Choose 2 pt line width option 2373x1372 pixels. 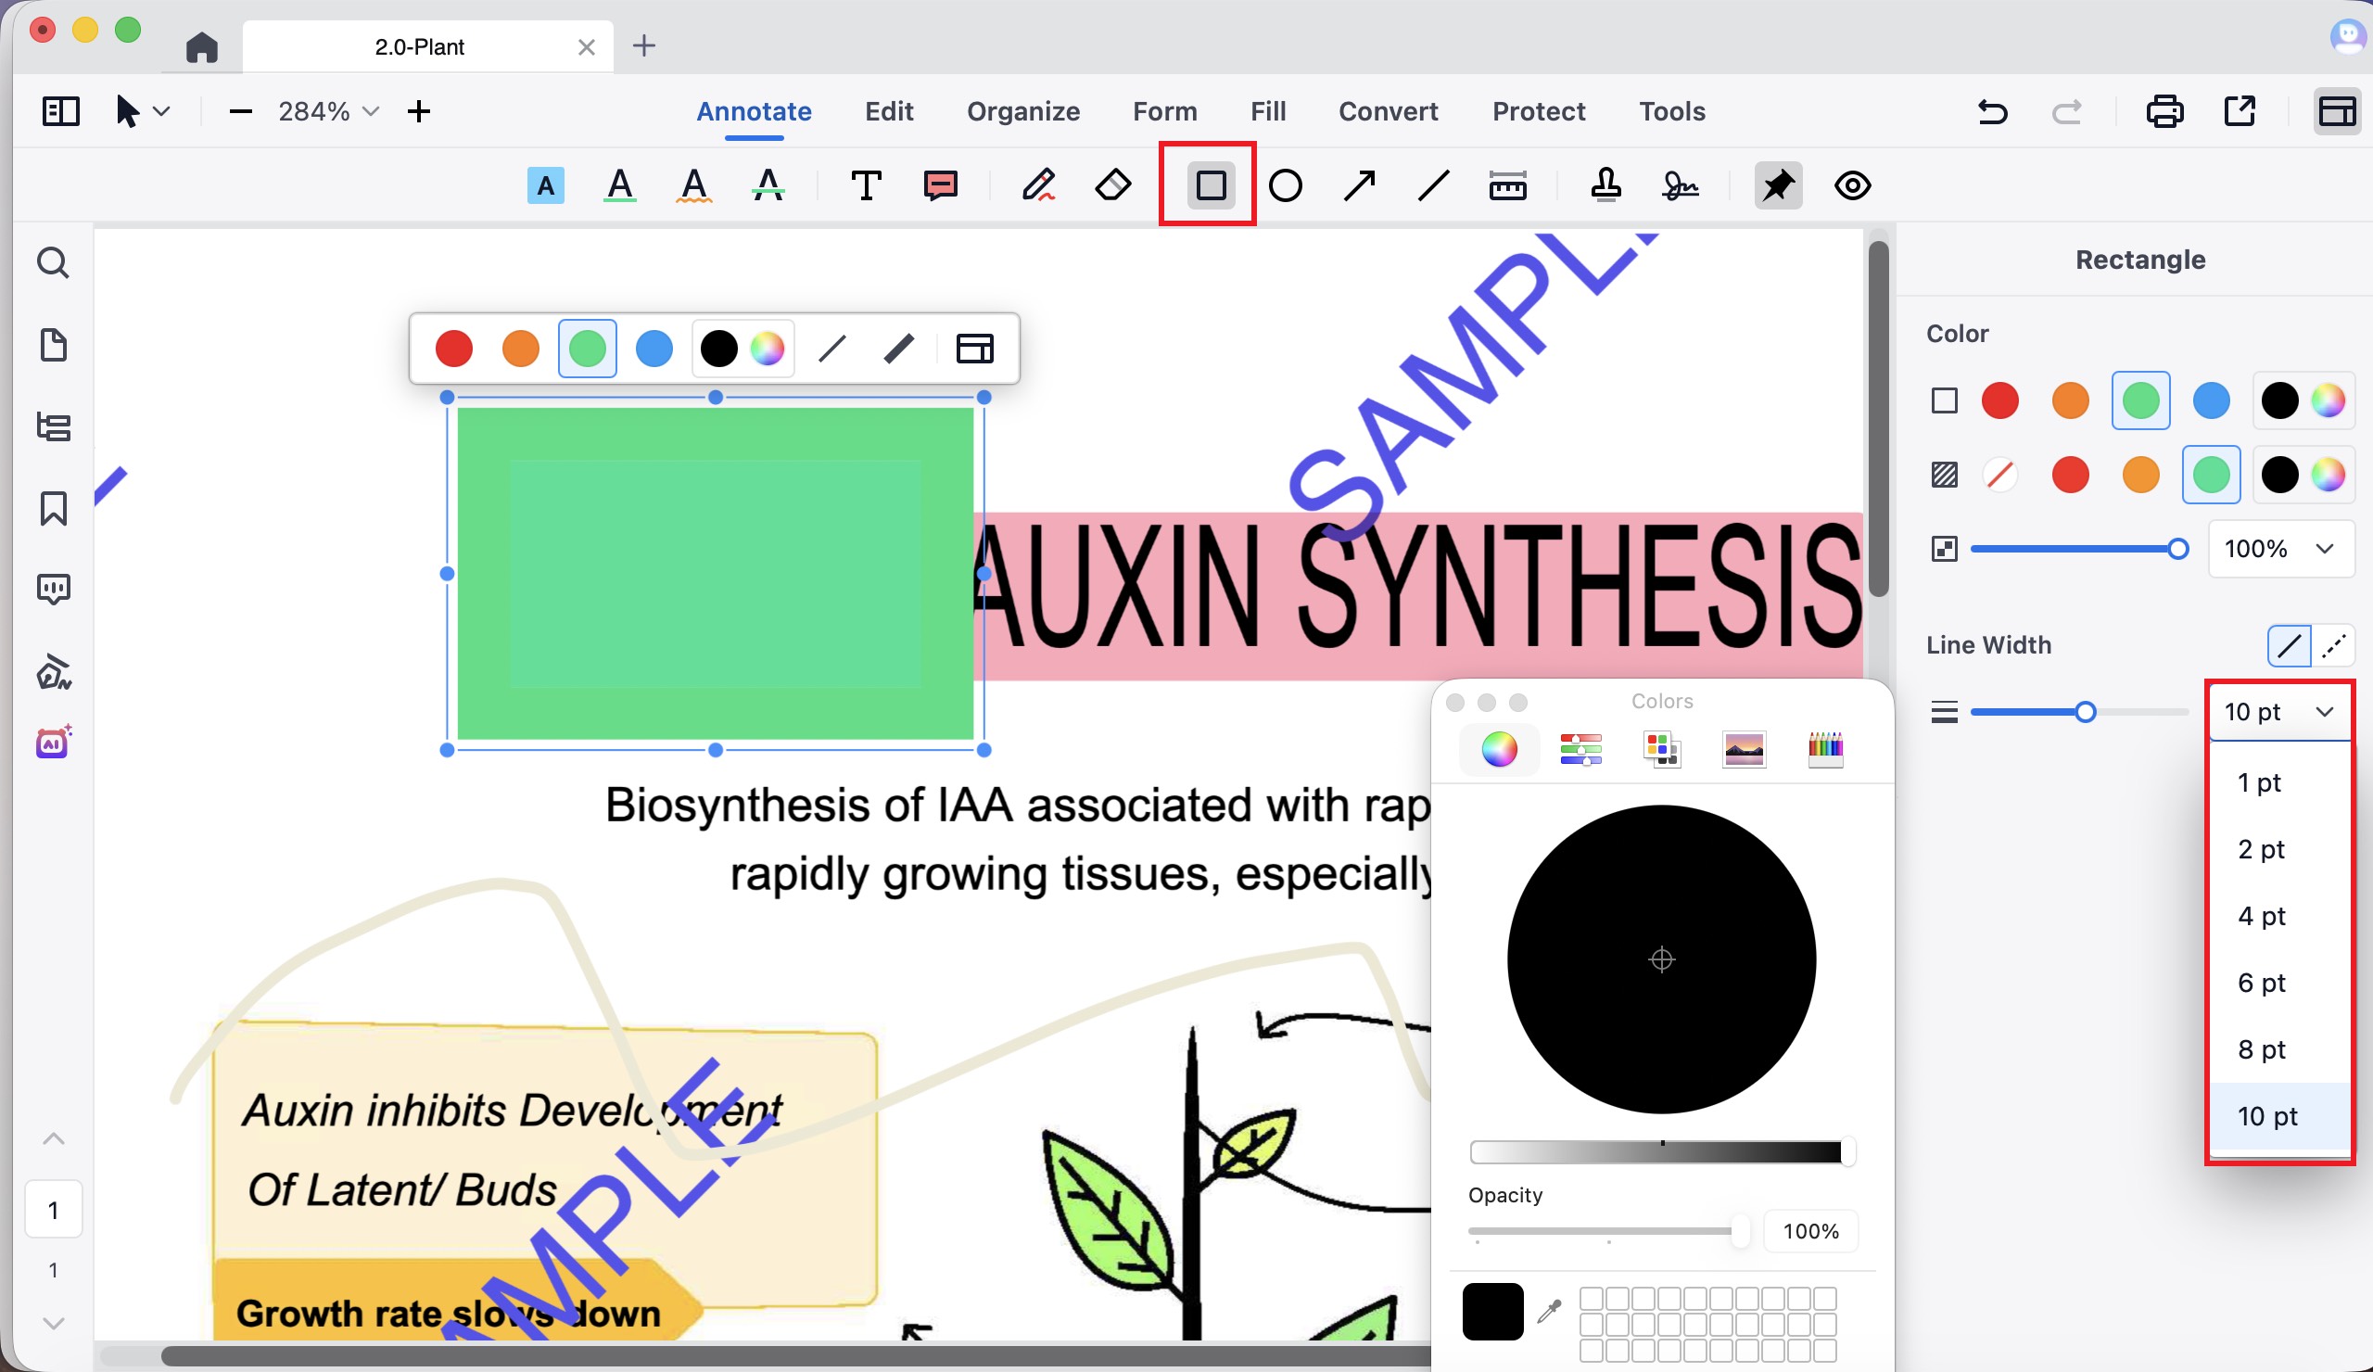click(2279, 849)
